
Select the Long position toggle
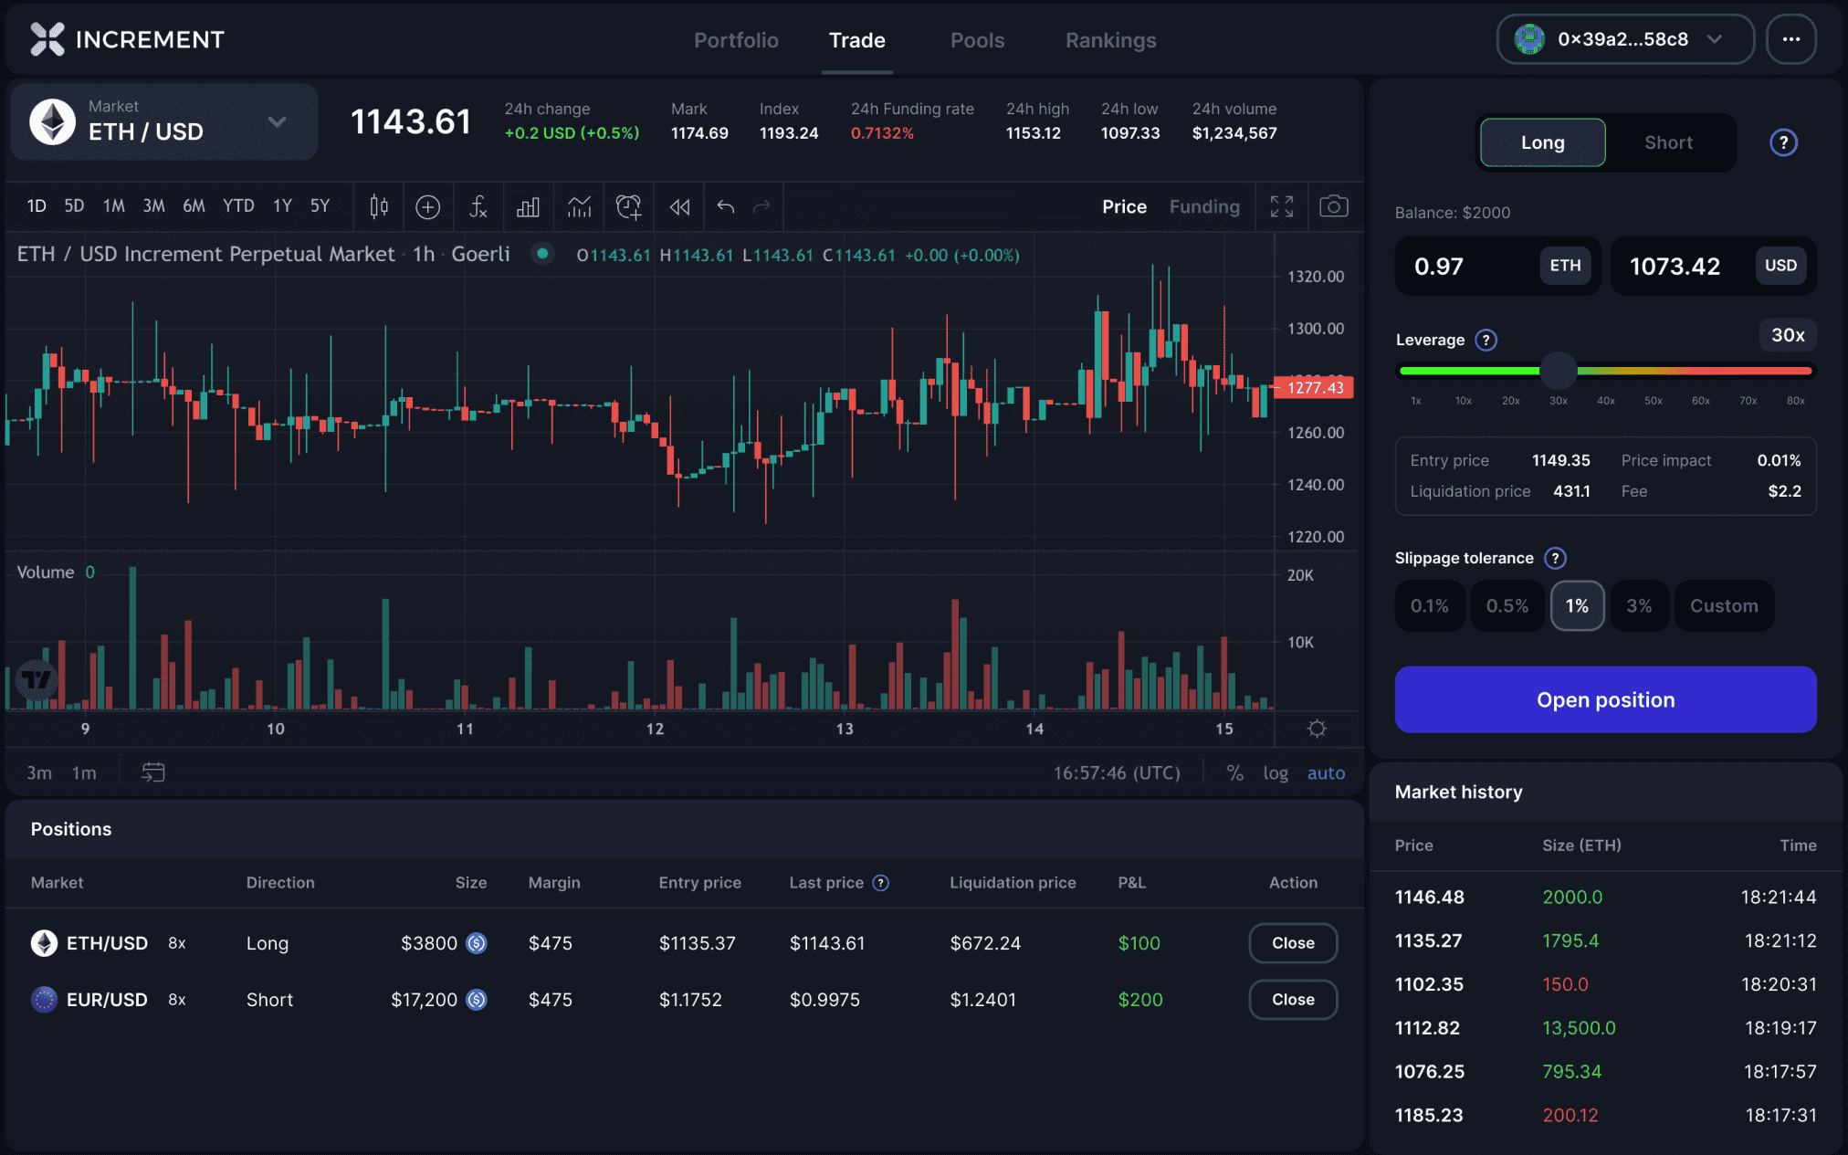tap(1543, 142)
